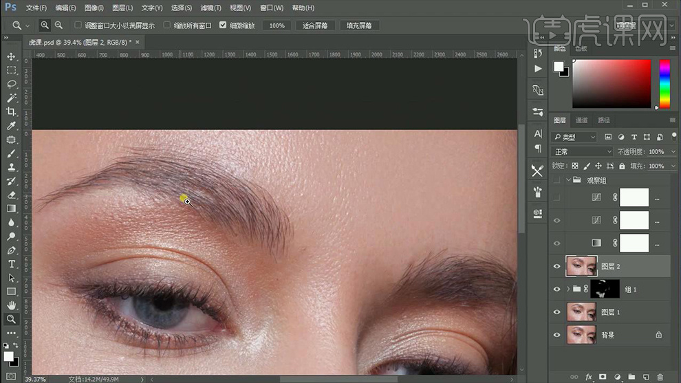Open the 图像(I) menu
681x383 pixels.
pyautogui.click(x=94, y=8)
